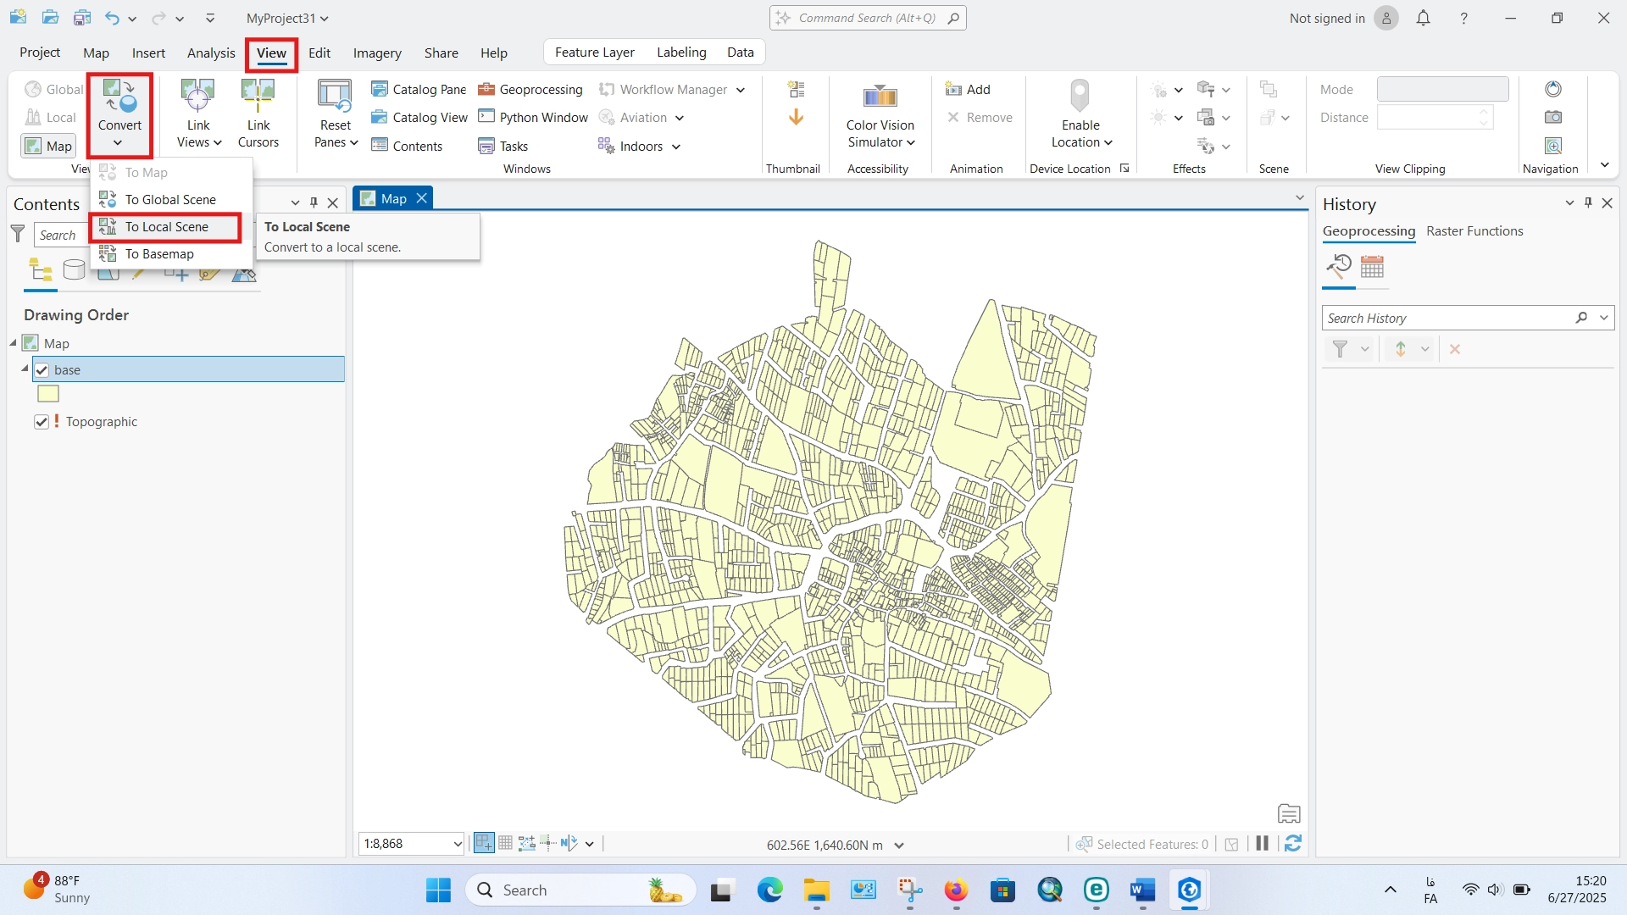Open Firefox from the taskbar
This screenshot has width=1627, height=915.
point(956,890)
